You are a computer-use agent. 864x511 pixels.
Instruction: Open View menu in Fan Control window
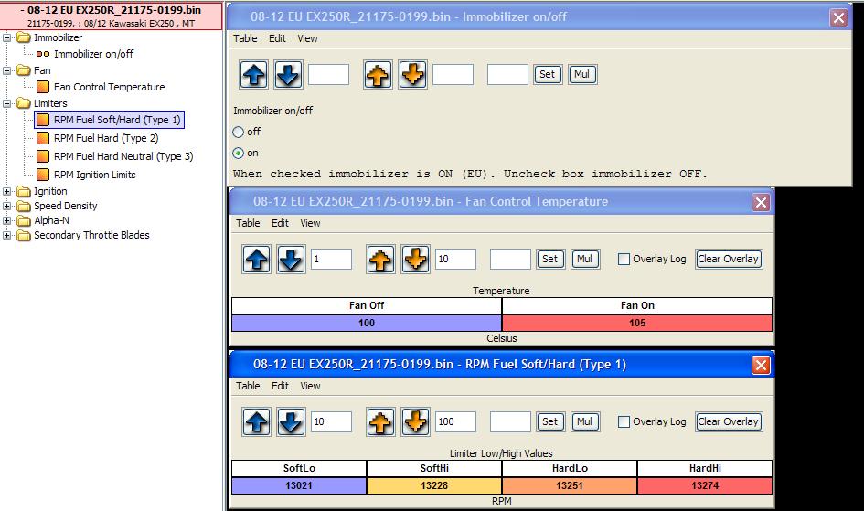(311, 223)
